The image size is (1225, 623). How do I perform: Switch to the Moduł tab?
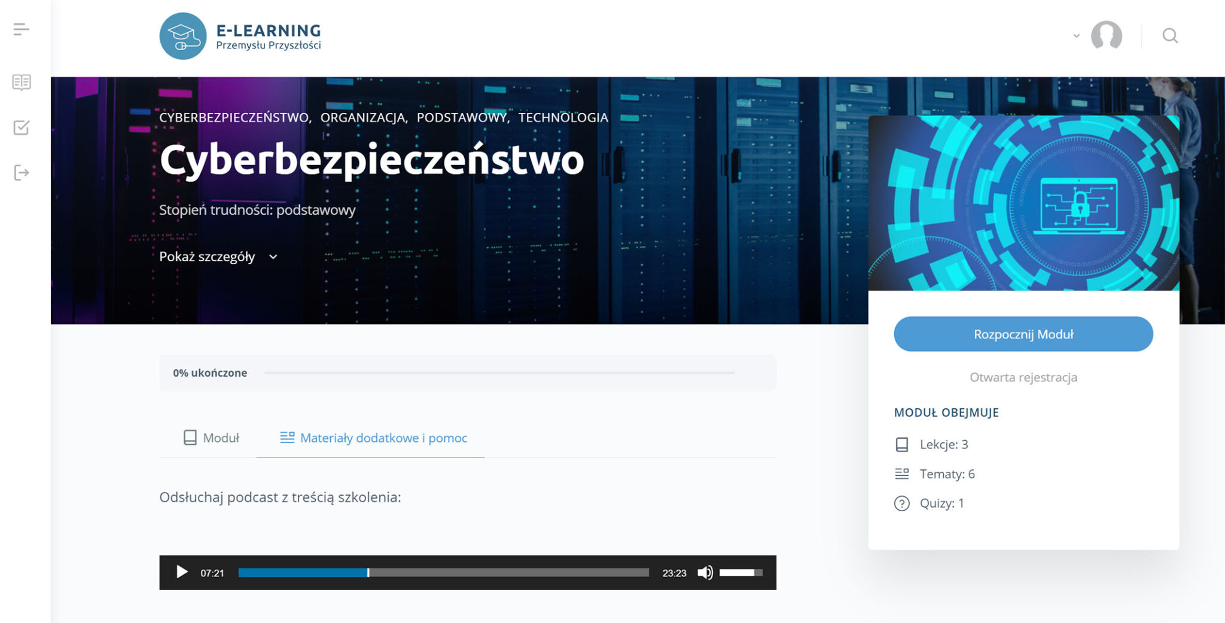coord(211,438)
